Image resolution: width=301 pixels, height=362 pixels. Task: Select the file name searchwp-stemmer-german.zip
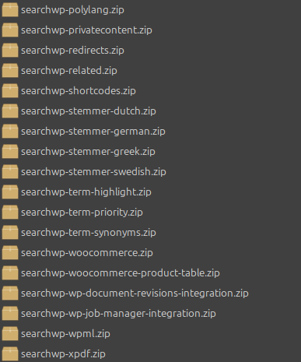tap(93, 132)
